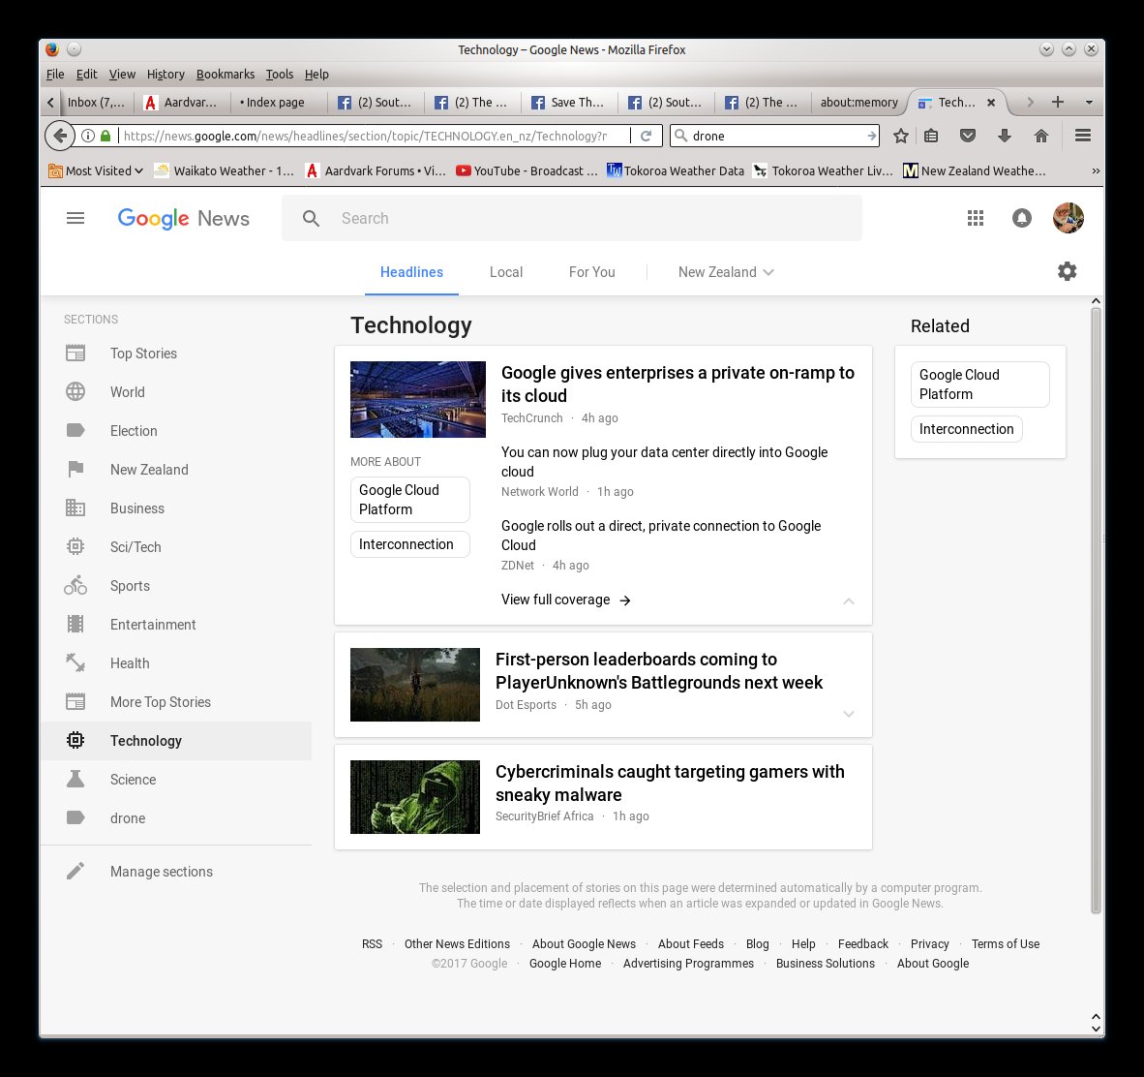Click the Pocket save icon

967,137
